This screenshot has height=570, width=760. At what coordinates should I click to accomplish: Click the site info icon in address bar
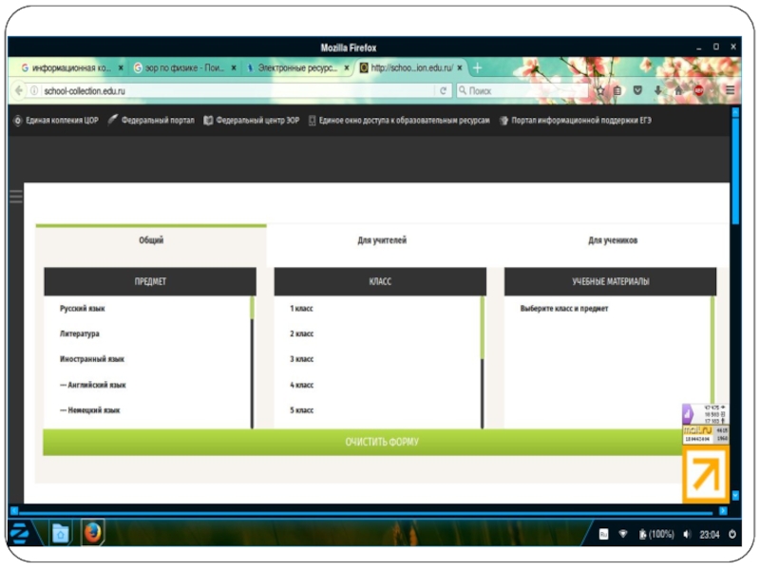point(34,90)
